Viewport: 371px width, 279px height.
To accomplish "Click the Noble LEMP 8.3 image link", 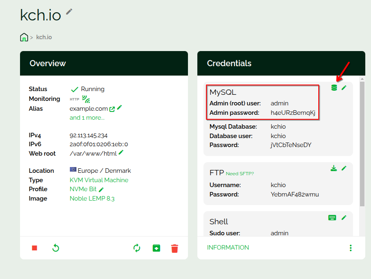I will [x=92, y=199].
